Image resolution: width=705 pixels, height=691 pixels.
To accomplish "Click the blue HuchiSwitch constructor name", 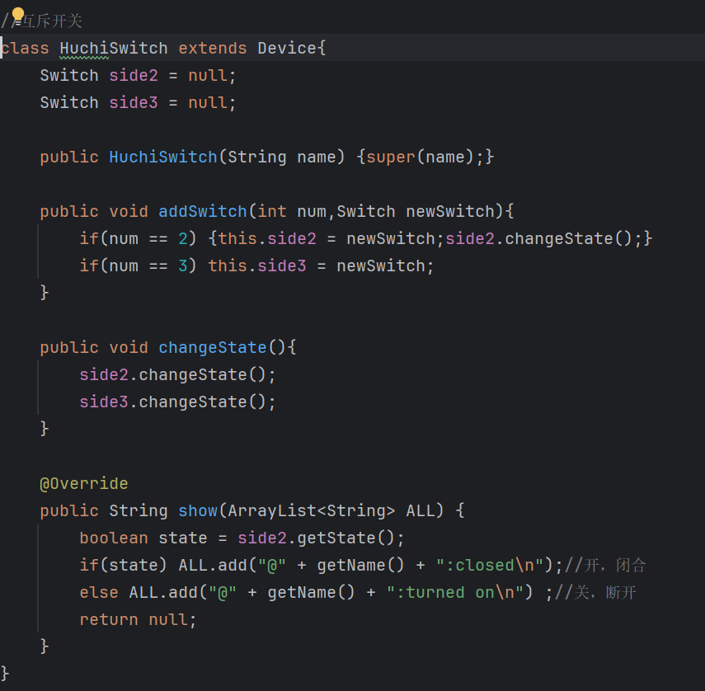I will coord(163,157).
